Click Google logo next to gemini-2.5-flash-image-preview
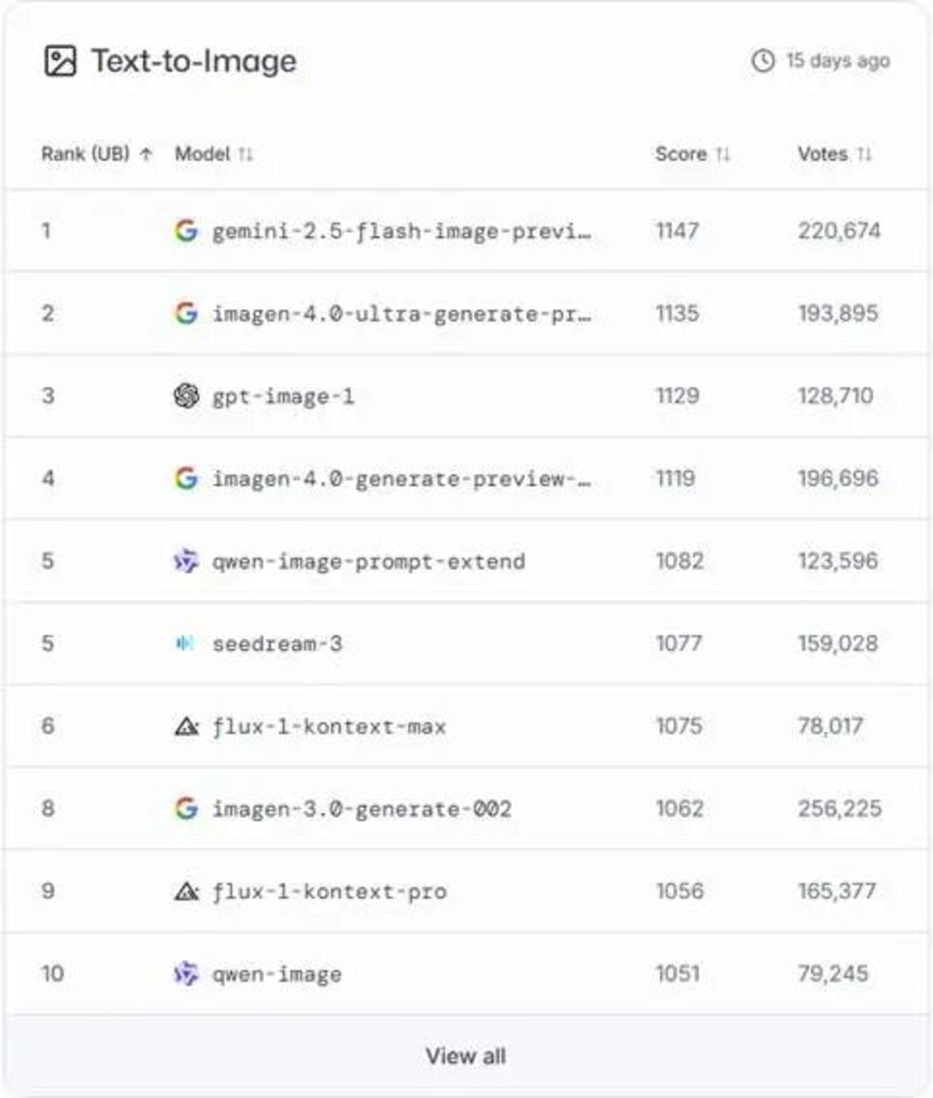This screenshot has height=1098, width=933. coord(186,231)
